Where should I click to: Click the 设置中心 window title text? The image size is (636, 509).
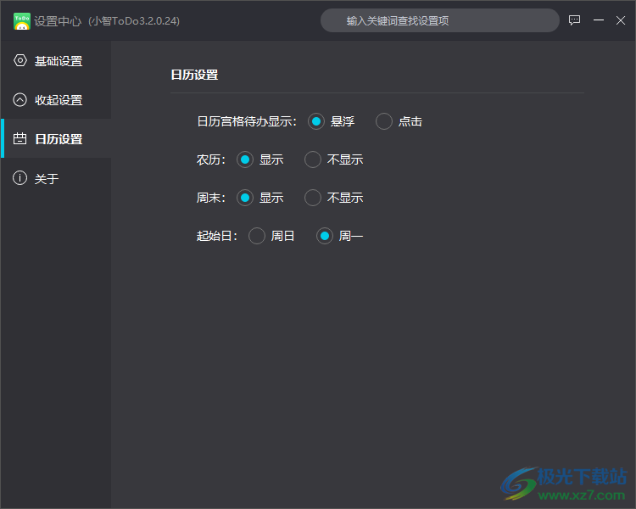coord(58,21)
